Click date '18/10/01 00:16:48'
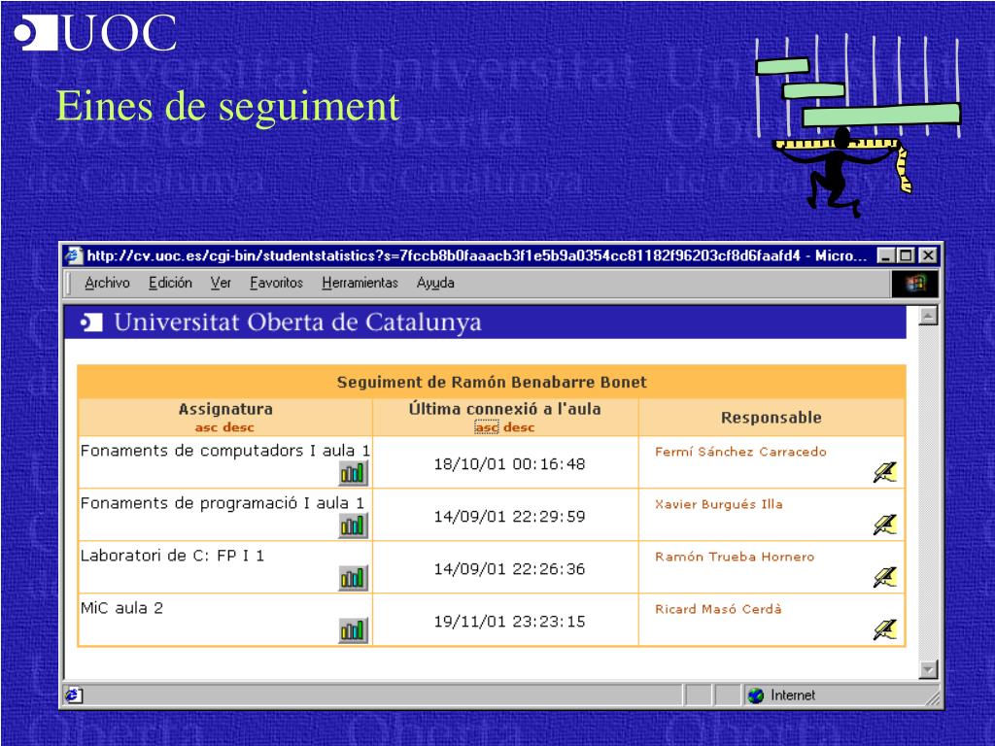 click(x=509, y=464)
